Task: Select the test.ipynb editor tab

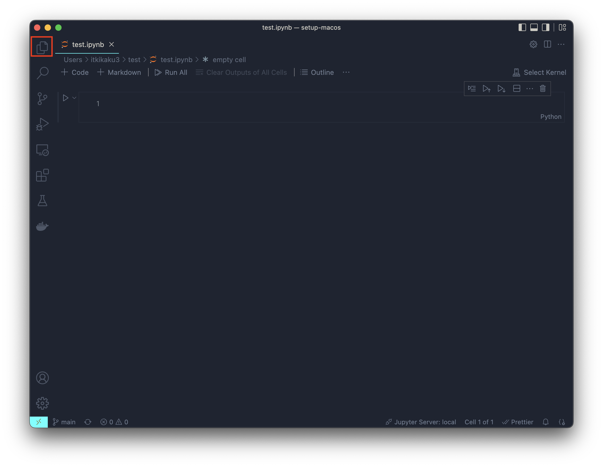Action: click(88, 44)
